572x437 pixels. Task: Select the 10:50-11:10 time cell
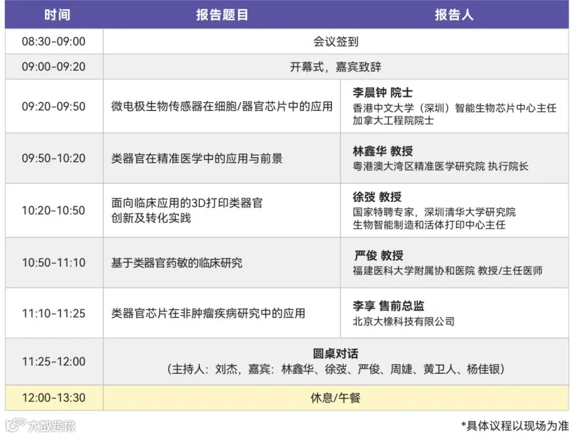click(x=53, y=262)
